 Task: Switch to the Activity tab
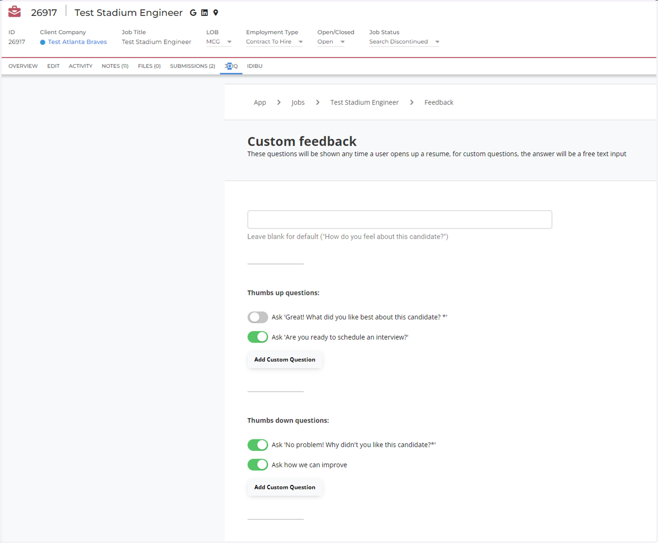[x=81, y=66]
